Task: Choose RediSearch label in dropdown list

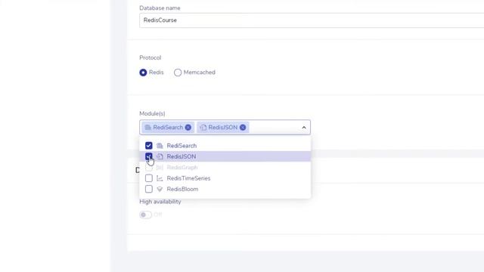Action: [x=181, y=146]
